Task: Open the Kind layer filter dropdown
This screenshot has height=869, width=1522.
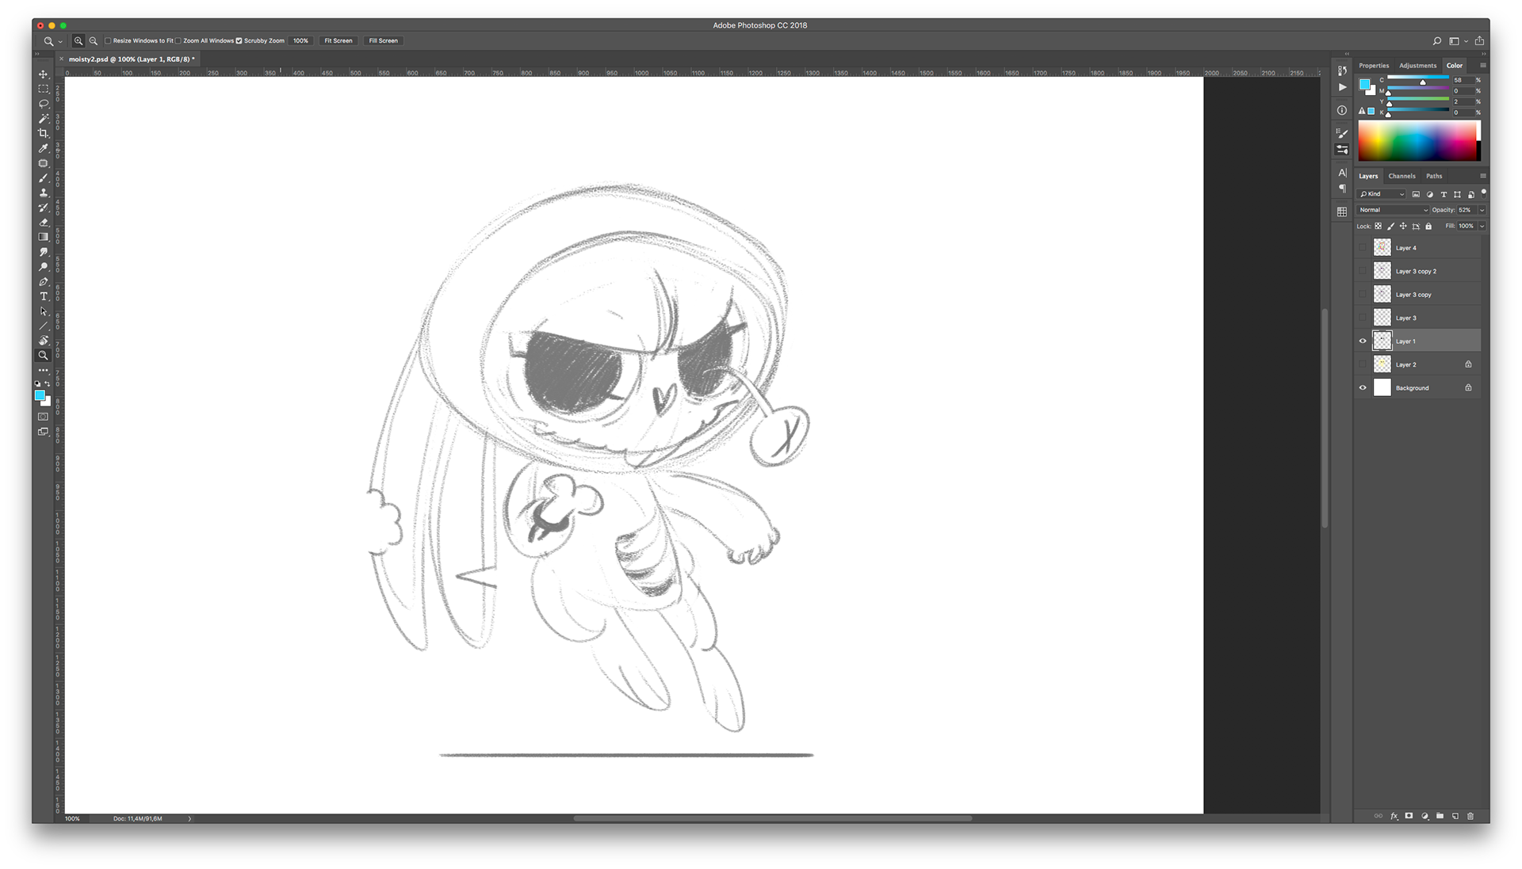Action: (x=1382, y=194)
